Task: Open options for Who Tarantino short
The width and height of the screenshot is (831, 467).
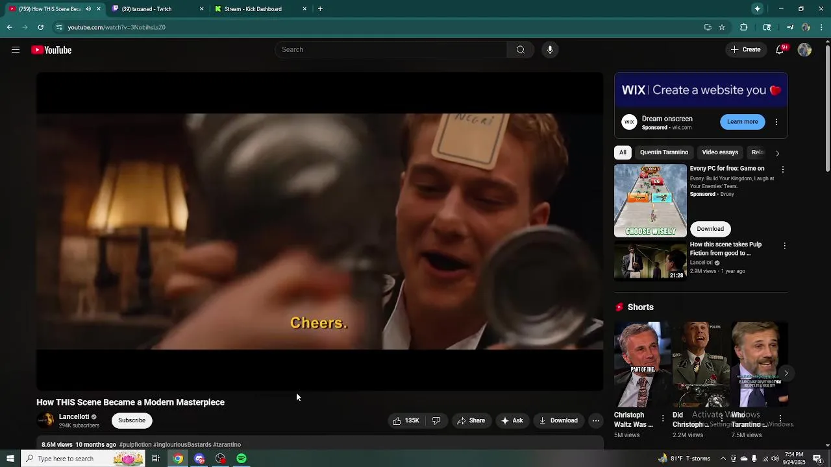Action: pos(780,418)
